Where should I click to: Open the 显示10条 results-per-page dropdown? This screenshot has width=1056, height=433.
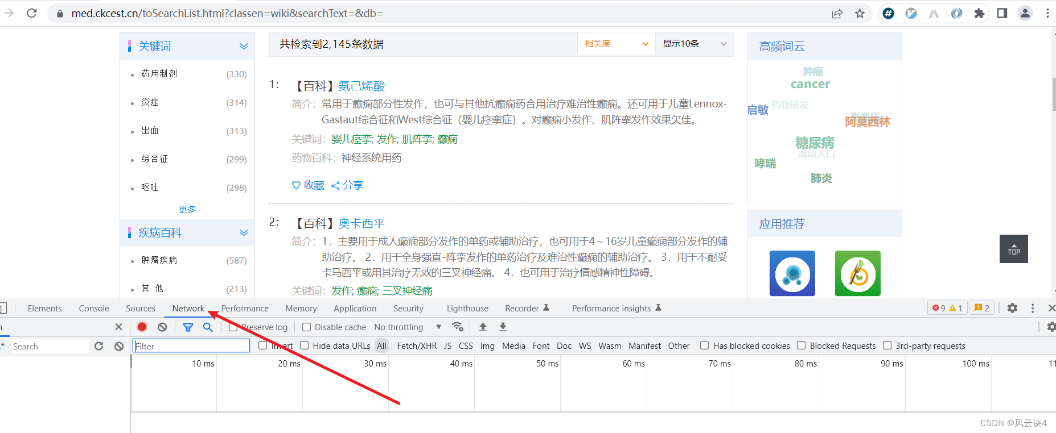click(x=695, y=44)
